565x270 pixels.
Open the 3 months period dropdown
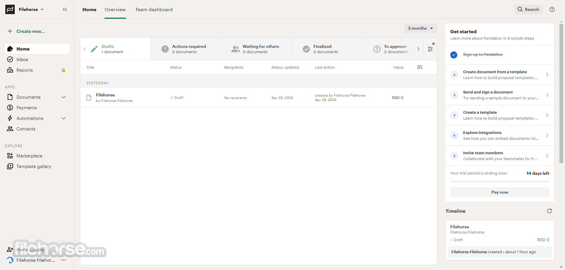(x=420, y=28)
